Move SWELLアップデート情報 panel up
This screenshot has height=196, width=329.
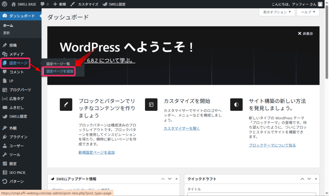click(163, 179)
